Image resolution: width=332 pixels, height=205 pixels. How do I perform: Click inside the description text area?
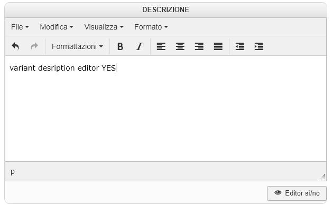point(166,109)
